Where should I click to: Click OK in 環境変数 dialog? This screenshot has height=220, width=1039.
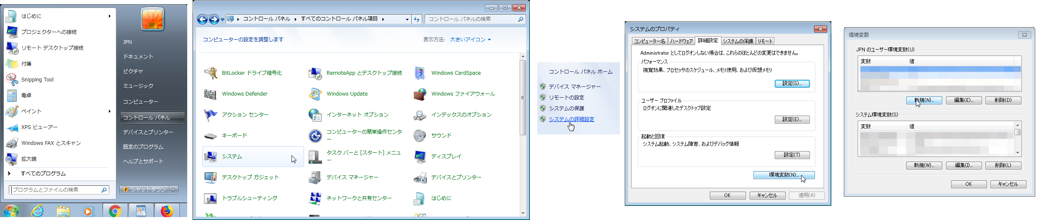point(969,184)
